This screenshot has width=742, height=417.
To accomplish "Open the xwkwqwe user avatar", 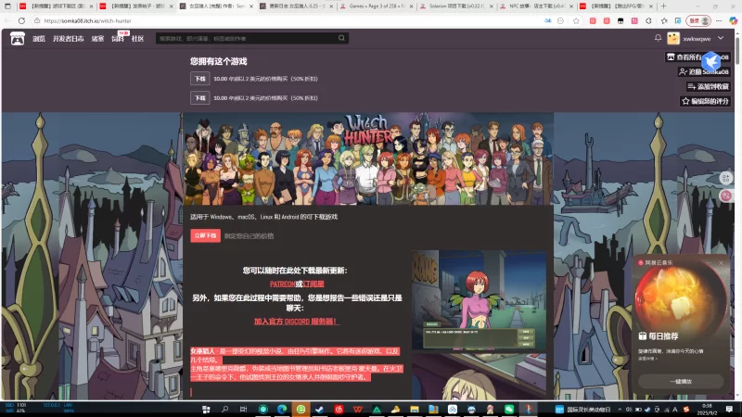I will pos(673,38).
